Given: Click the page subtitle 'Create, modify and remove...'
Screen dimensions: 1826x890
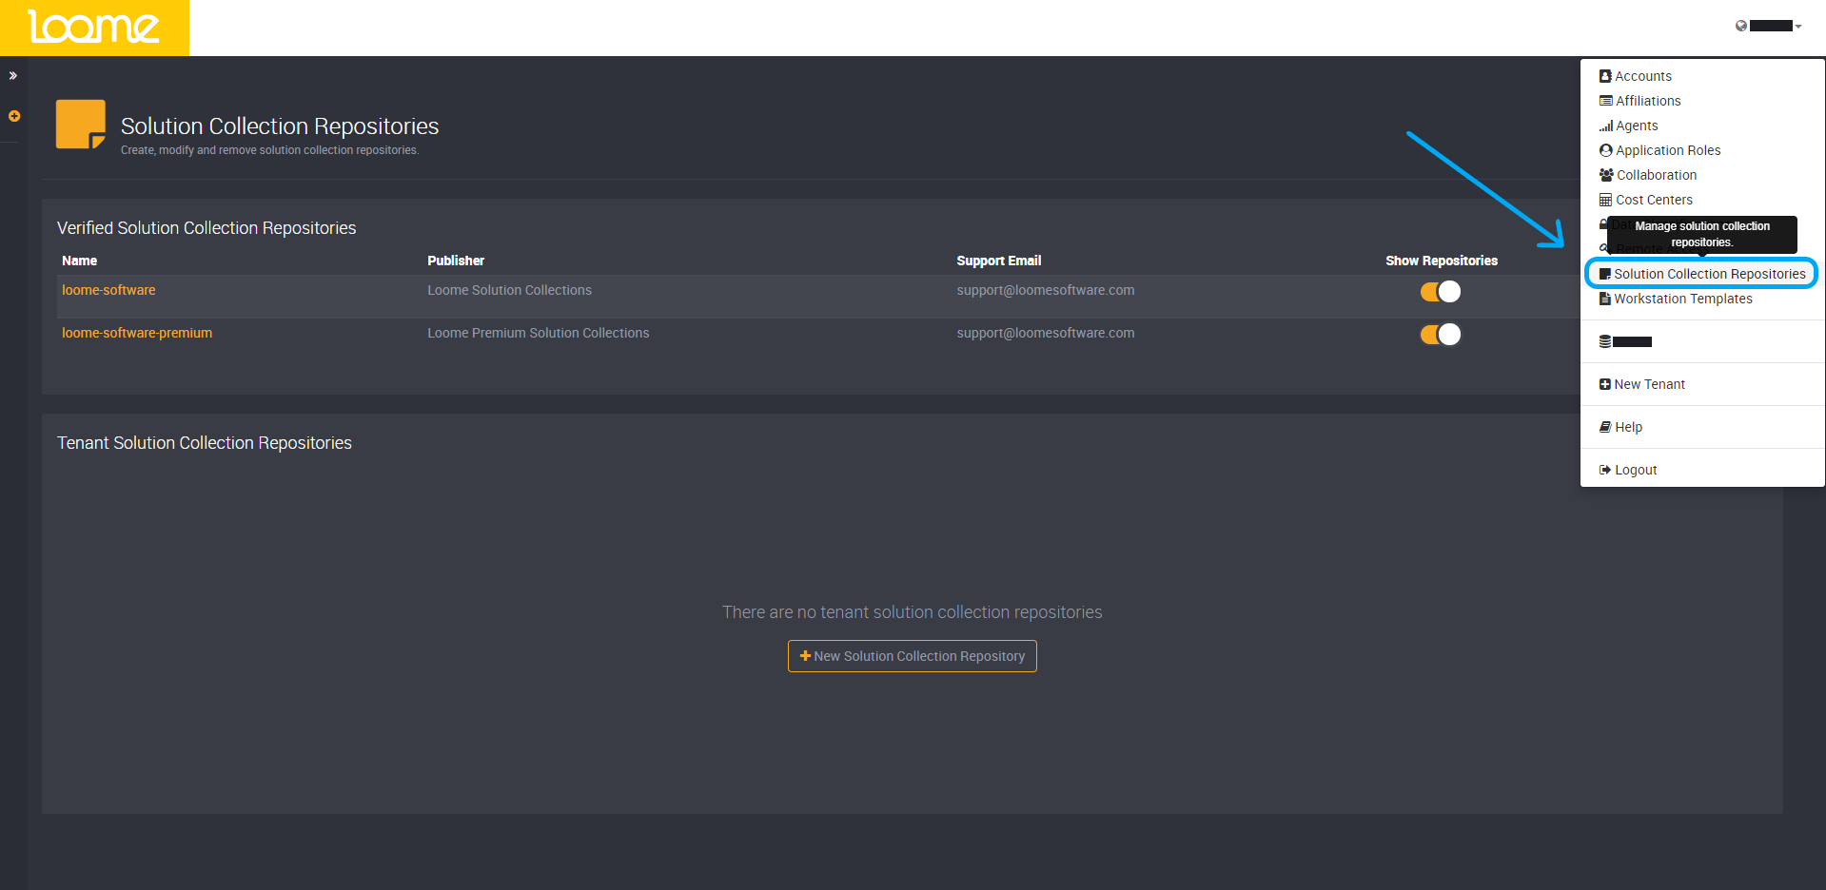Looking at the screenshot, I should [x=269, y=150].
